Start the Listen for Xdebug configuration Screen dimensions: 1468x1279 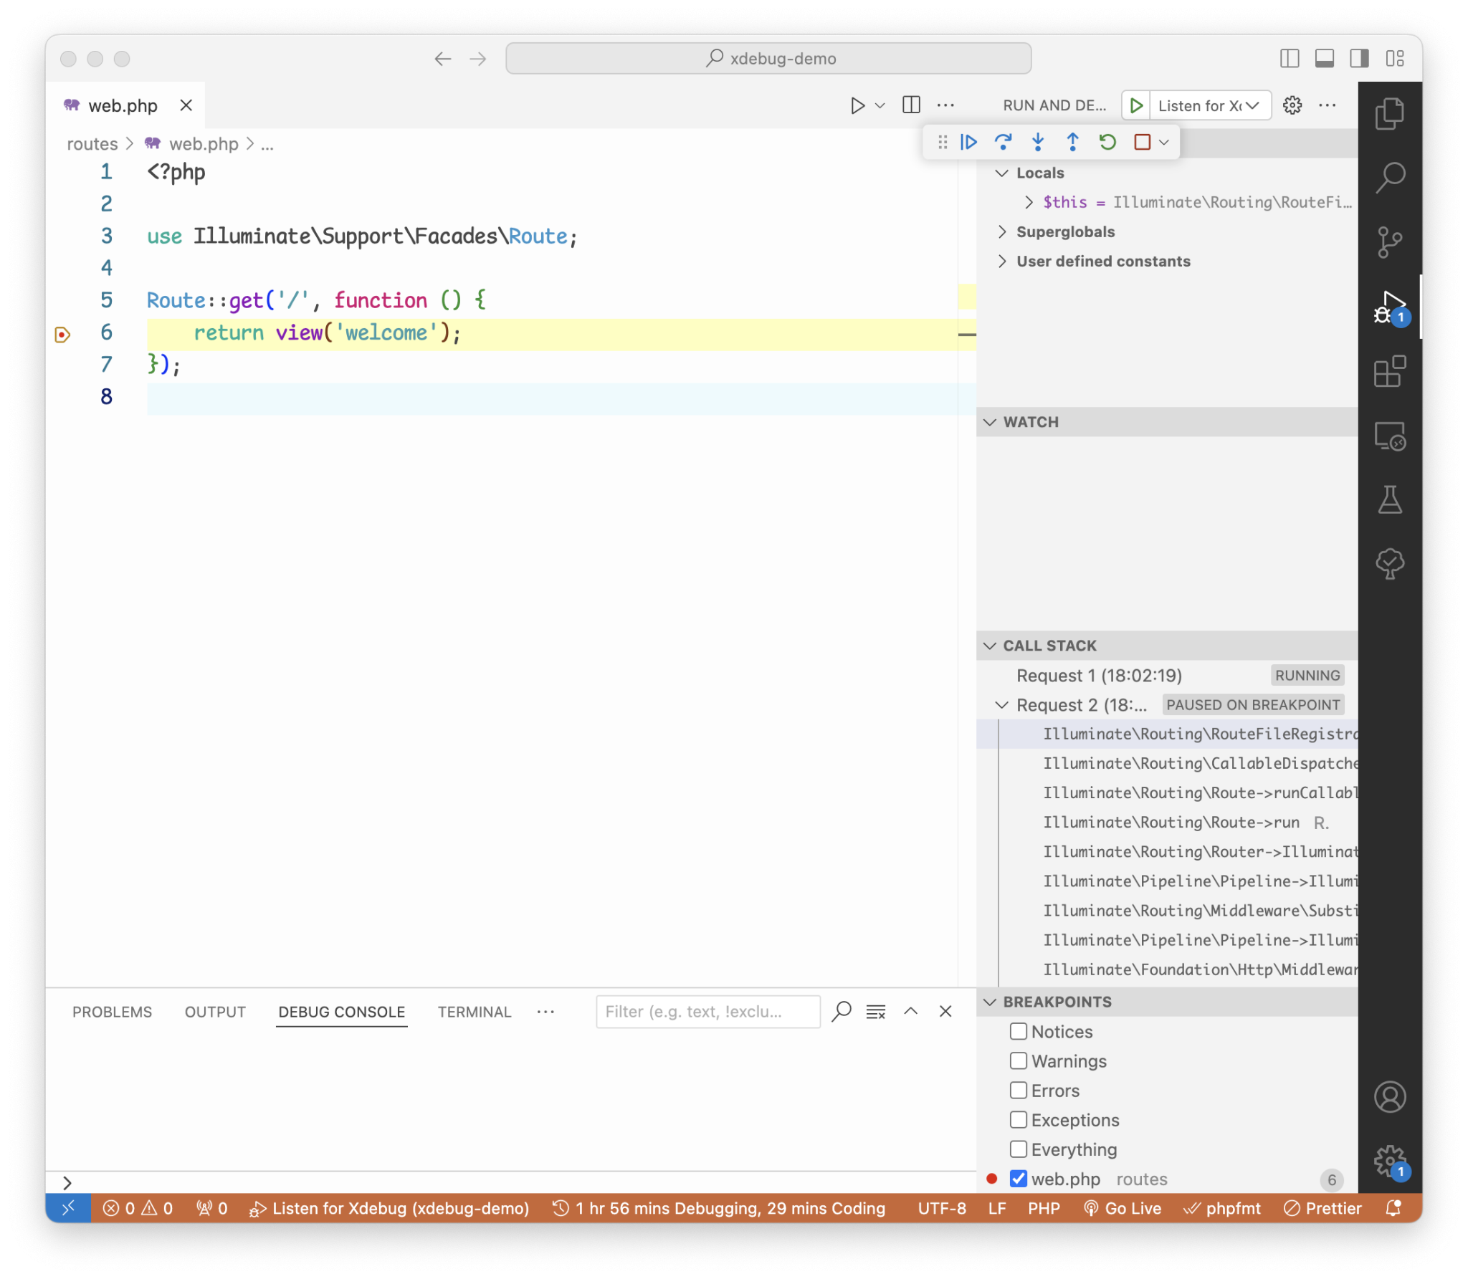(x=1135, y=105)
